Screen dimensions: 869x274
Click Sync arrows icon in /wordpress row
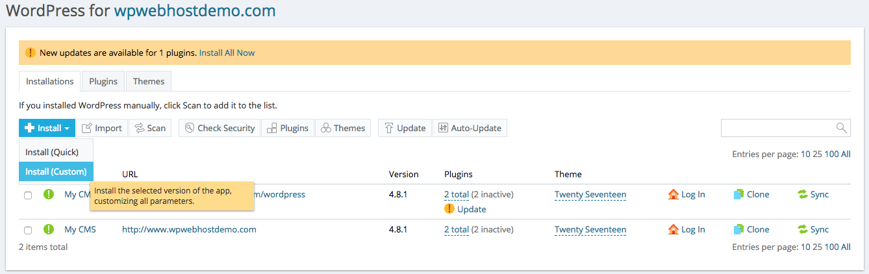pyautogui.click(x=803, y=194)
